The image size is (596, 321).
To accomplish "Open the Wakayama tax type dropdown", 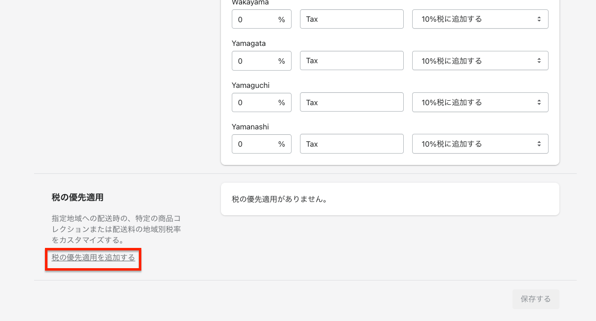I will [480, 19].
